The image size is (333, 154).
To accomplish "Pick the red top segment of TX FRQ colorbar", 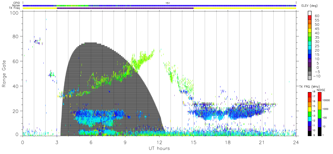I will tap(310, 95).
